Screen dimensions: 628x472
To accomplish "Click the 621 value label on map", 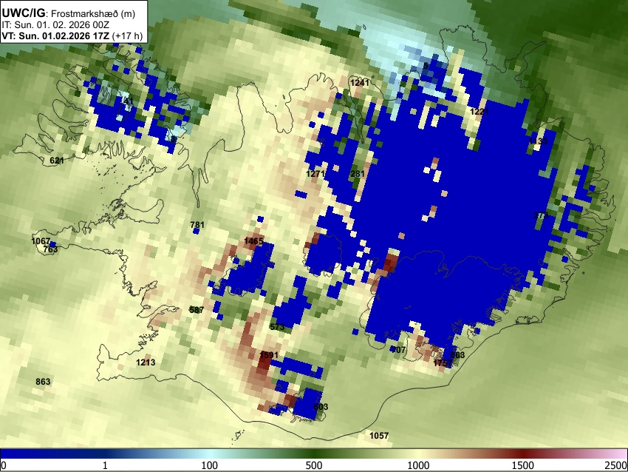I will 57,161.
